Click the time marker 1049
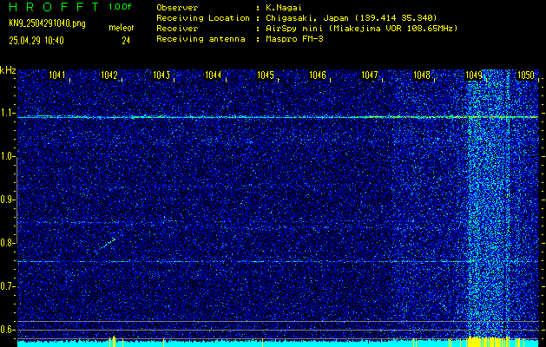This screenshot has height=347, width=546. pos(474,75)
